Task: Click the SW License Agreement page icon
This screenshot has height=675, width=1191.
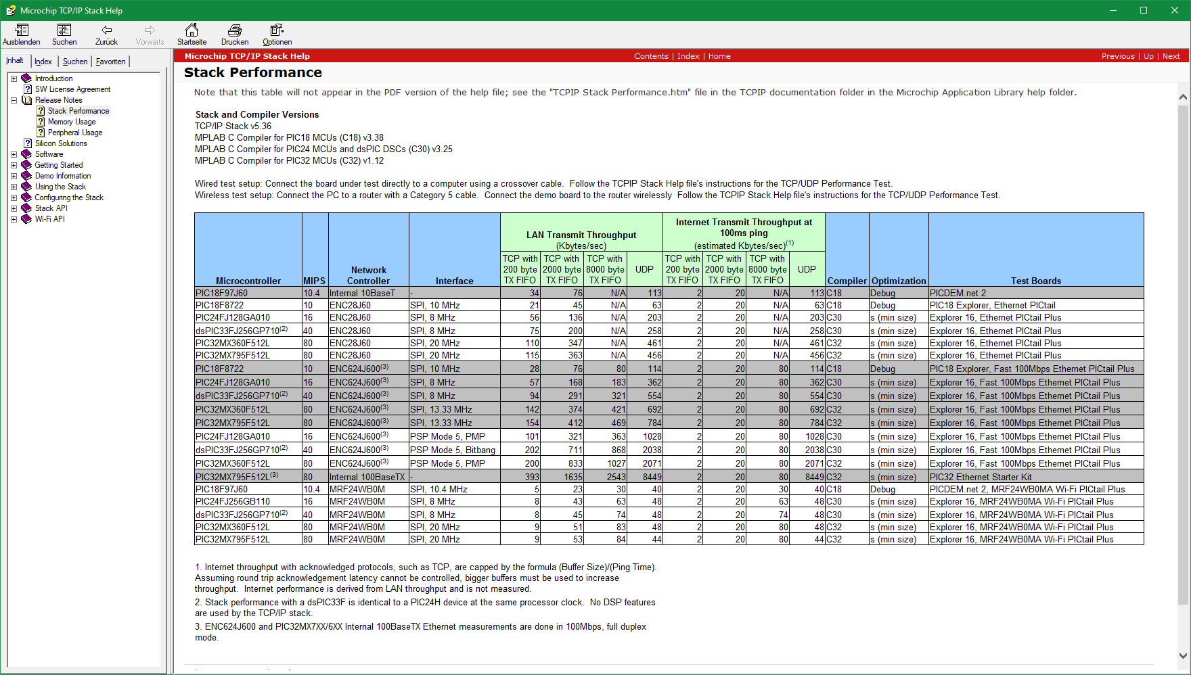Action: 28,89
